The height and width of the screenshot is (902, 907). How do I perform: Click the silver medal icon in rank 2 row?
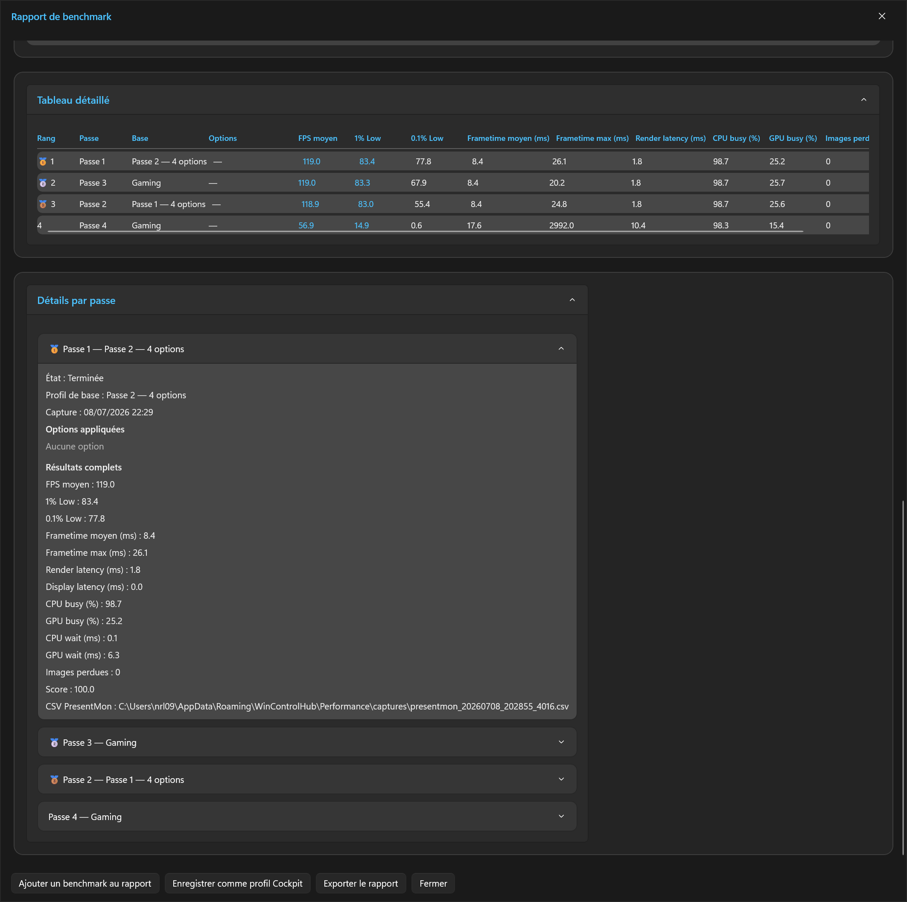tap(43, 183)
